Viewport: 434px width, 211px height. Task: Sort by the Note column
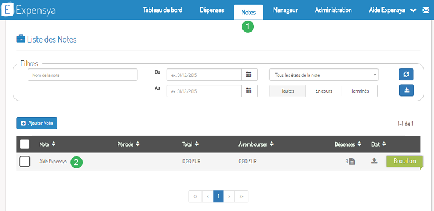point(47,144)
